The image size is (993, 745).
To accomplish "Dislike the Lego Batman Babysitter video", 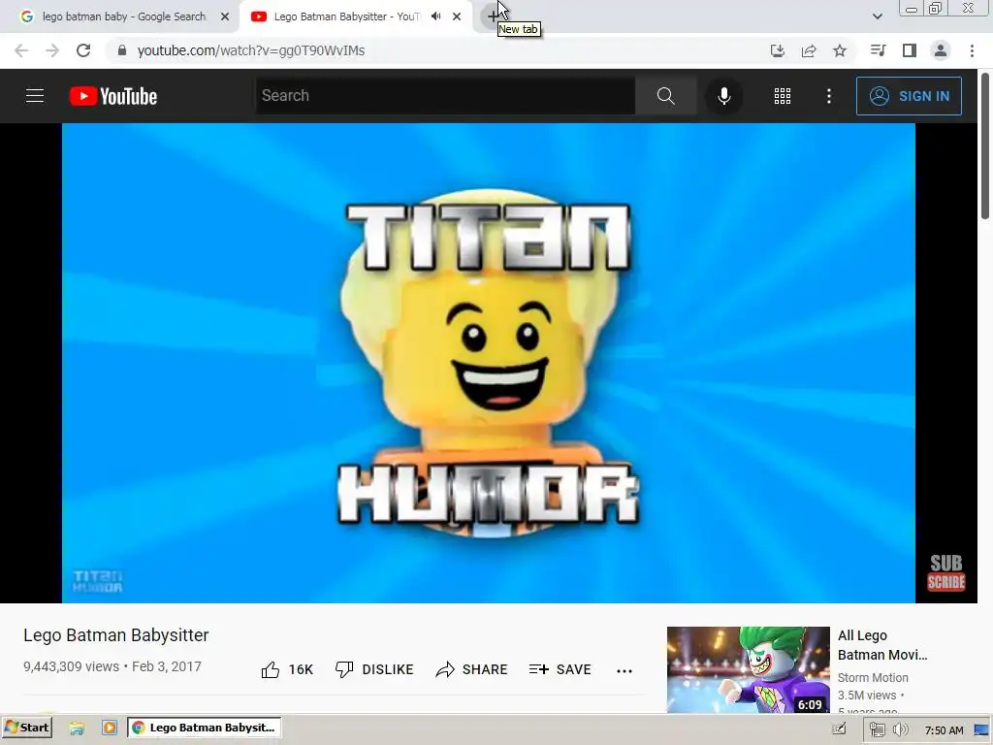I will click(x=374, y=669).
